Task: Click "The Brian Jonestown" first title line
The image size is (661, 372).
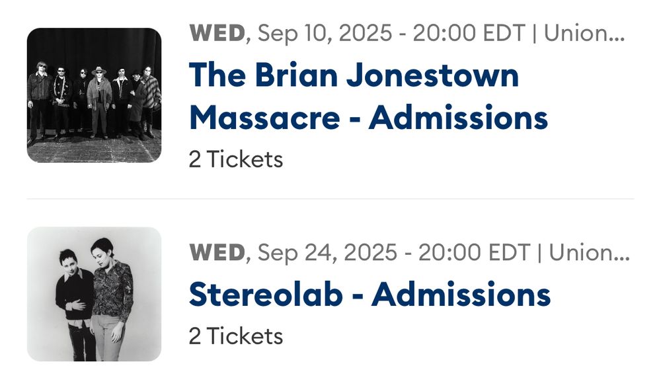Action: [x=354, y=75]
